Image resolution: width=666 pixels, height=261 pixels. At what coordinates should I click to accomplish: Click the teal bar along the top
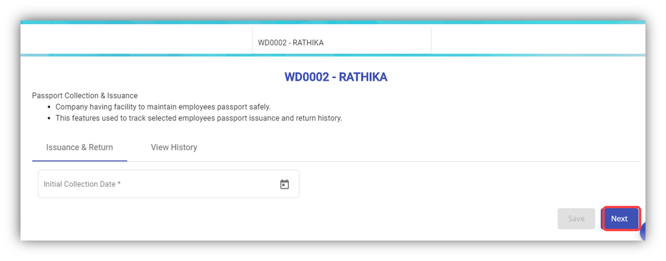click(x=333, y=22)
